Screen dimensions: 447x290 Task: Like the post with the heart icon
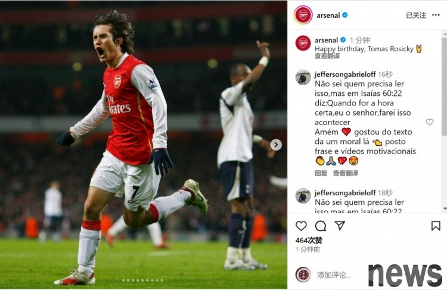click(x=301, y=226)
